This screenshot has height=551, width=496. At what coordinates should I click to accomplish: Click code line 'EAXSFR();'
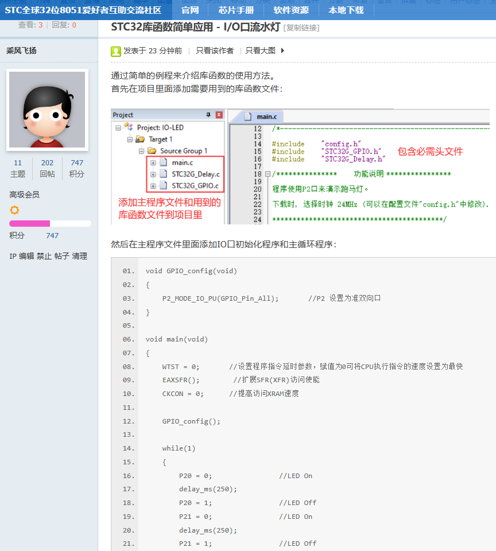[x=181, y=380]
